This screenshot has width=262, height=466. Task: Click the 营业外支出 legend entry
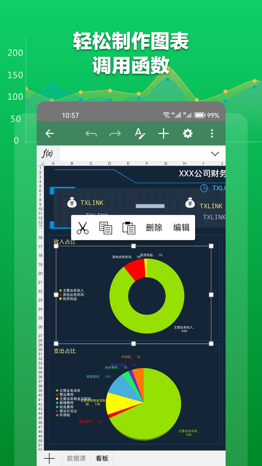pyautogui.click(x=66, y=411)
